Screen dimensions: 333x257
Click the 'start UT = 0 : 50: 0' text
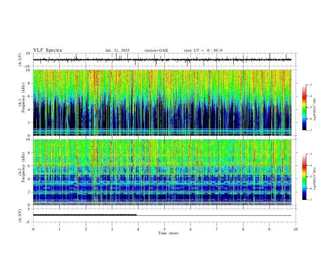pos(203,50)
